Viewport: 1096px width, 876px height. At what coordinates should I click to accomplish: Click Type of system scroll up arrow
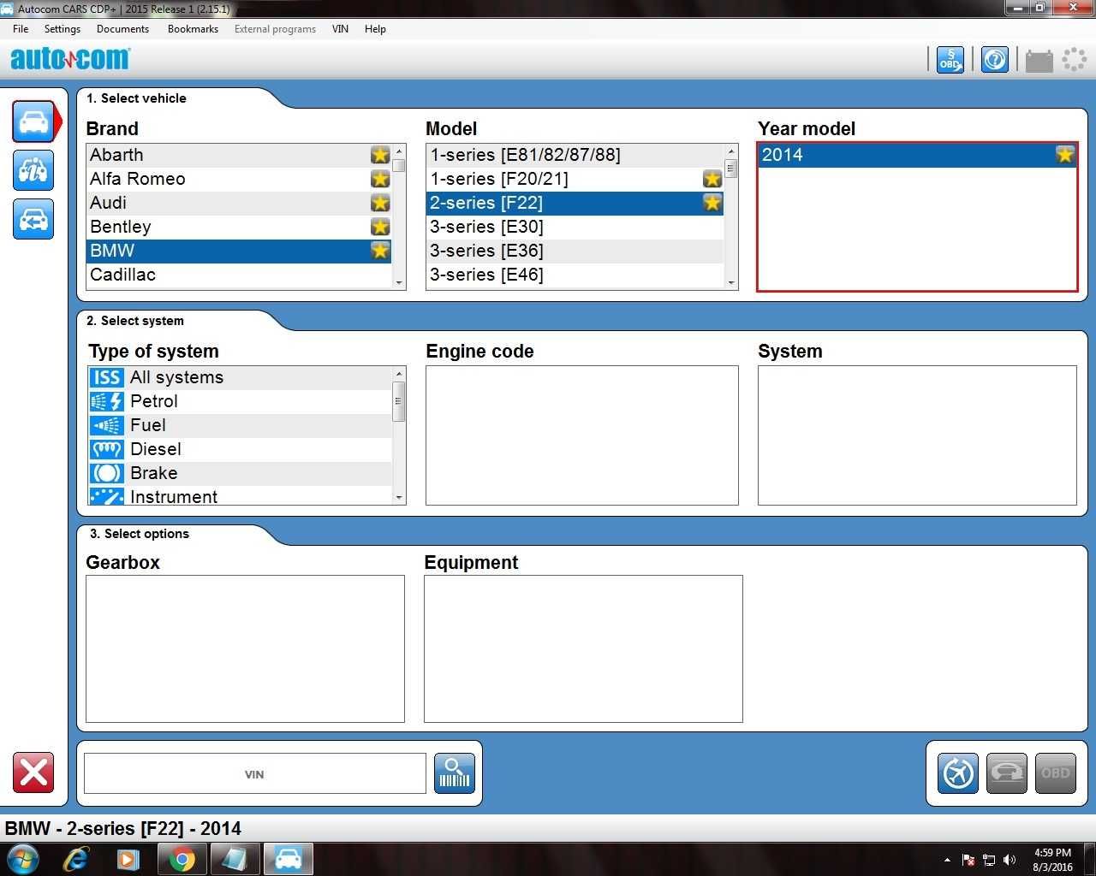click(399, 374)
